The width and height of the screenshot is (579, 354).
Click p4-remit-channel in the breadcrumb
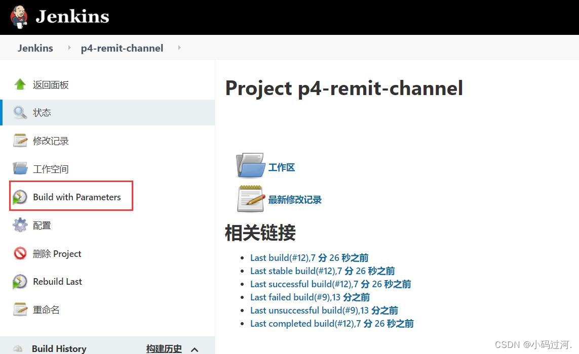point(122,48)
